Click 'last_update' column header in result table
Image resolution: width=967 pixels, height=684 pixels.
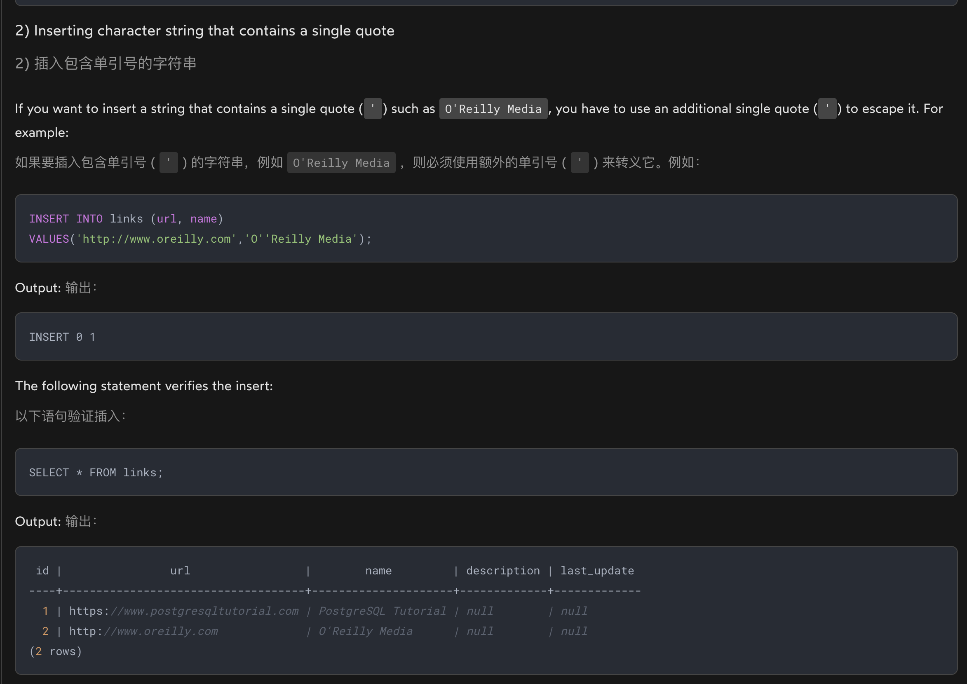(597, 571)
